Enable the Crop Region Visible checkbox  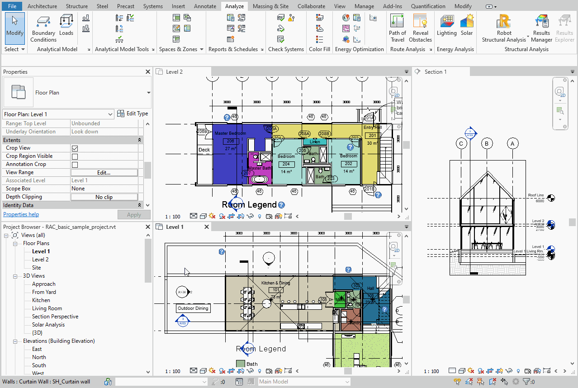(x=74, y=156)
